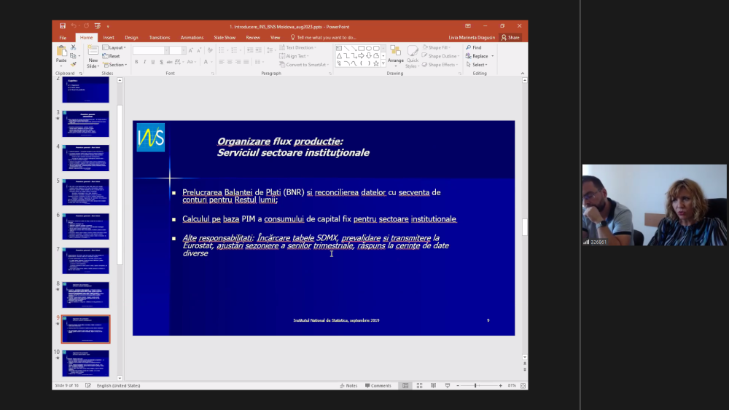Screen dimensions: 729x410
Task: Open Quick Styles gallery
Action: 413,57
